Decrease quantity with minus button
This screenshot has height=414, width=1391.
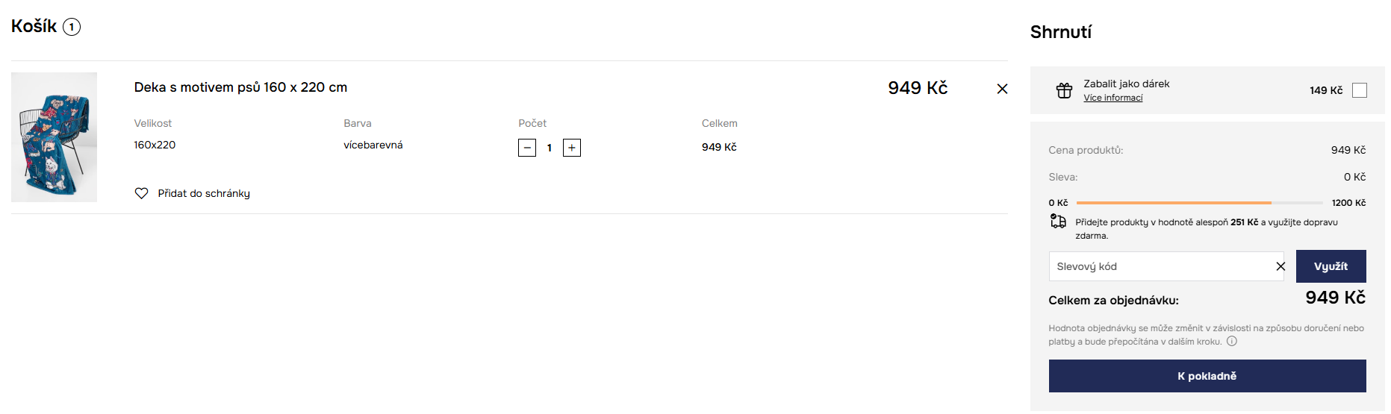point(527,148)
